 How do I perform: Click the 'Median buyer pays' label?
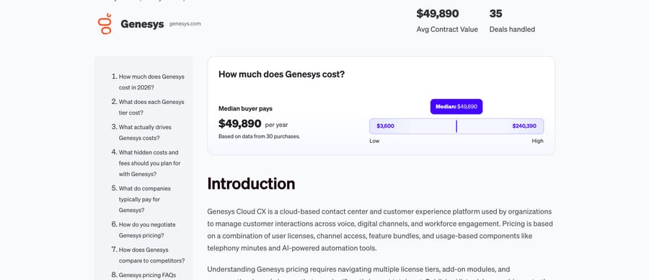click(245, 108)
